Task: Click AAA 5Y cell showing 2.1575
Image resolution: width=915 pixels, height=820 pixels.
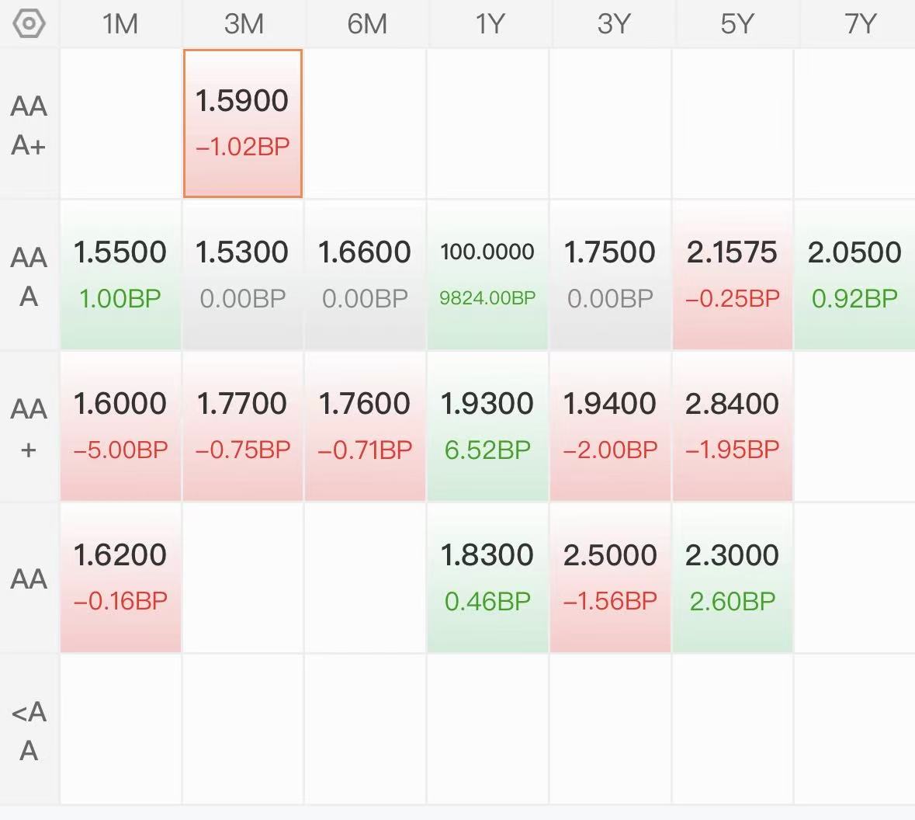Action: (733, 274)
